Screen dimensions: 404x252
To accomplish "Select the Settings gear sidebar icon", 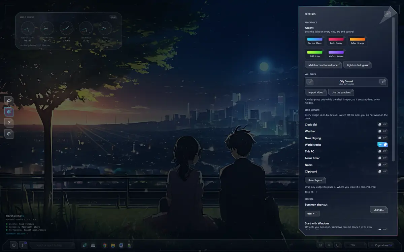I will (9, 112).
